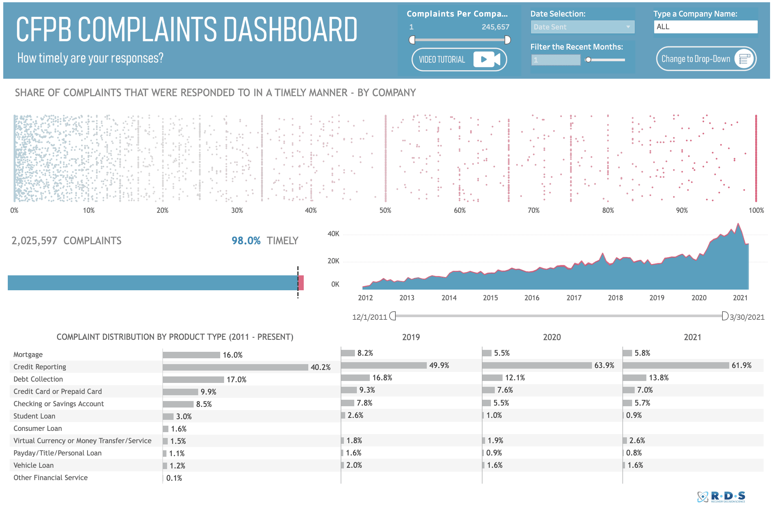Click the Date Sent dropdown arrow

tap(628, 27)
